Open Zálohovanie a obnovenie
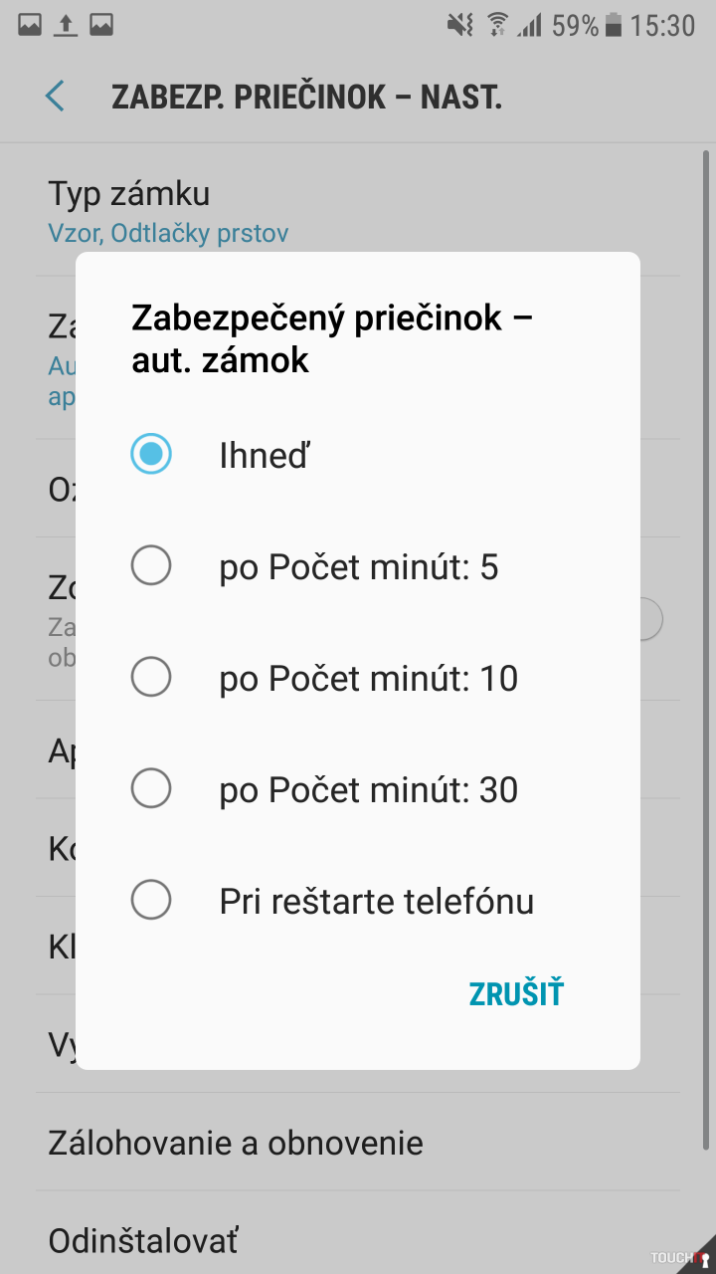The height and width of the screenshot is (1274, 716). [x=236, y=1142]
